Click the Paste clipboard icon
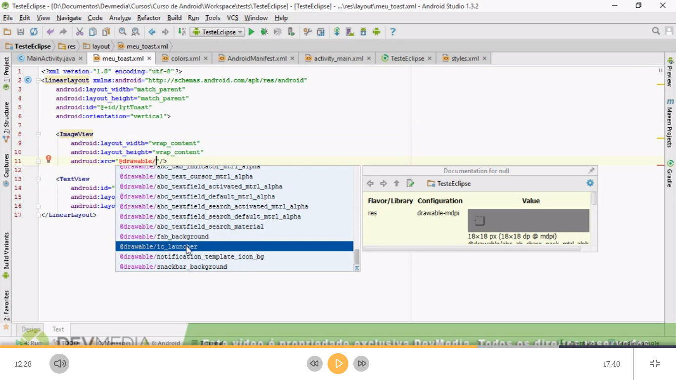 coord(106,32)
